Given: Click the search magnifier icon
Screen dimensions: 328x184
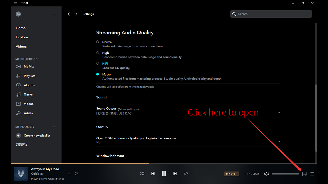Looking at the screenshot, I should [x=234, y=14].
